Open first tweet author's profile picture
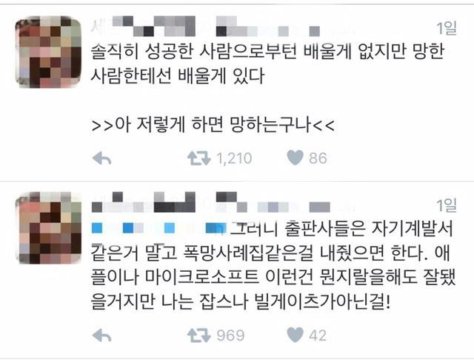Screen dimensions: 474x362 [x=48, y=52]
